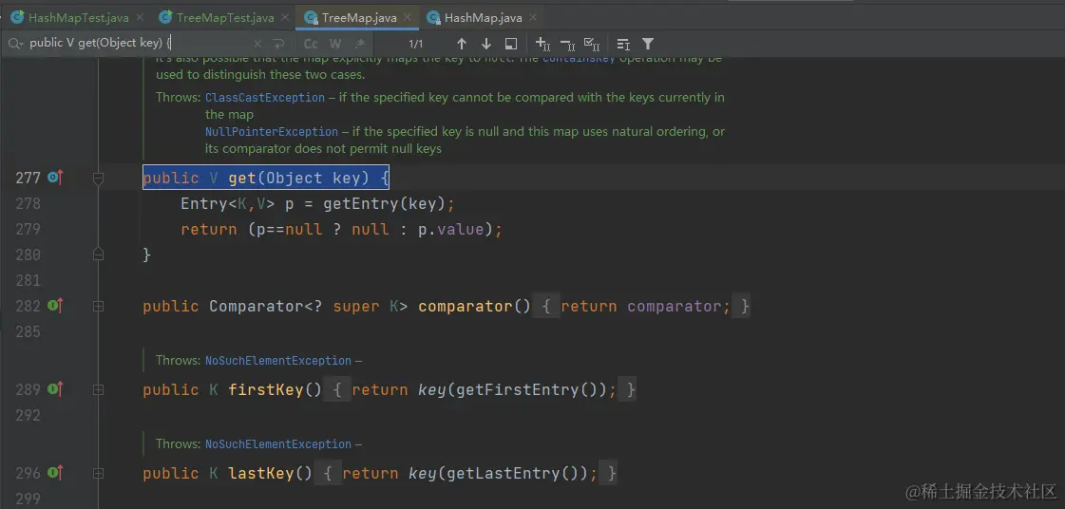
Task: Open search history magnifier dropdown
Action: tap(15, 44)
